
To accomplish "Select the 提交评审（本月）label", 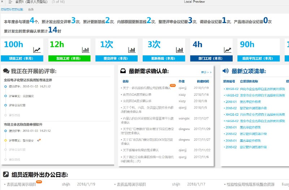I will click(x=116, y=59).
